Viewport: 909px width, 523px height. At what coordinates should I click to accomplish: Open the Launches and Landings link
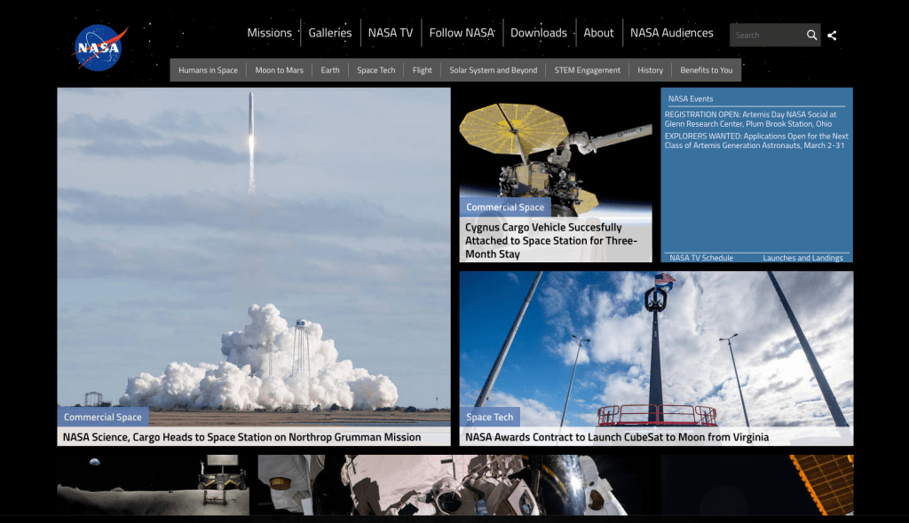point(802,258)
